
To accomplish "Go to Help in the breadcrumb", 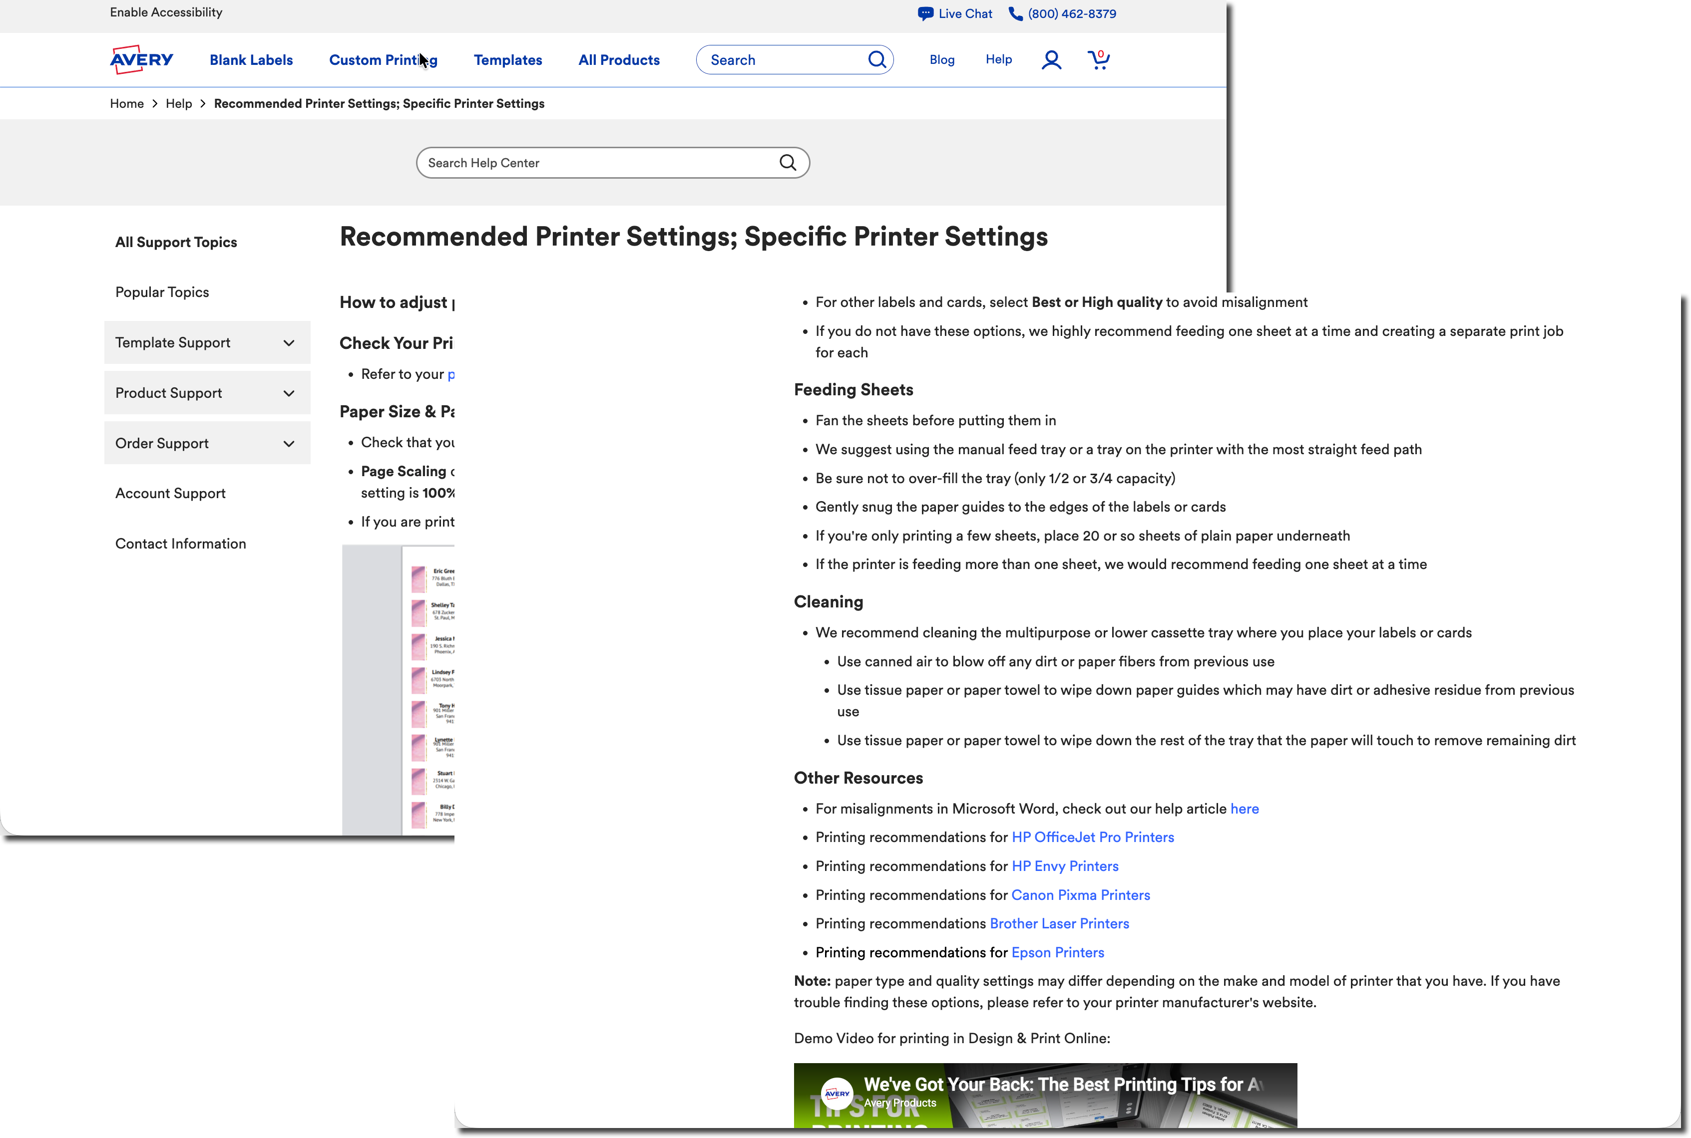I will click(x=179, y=104).
